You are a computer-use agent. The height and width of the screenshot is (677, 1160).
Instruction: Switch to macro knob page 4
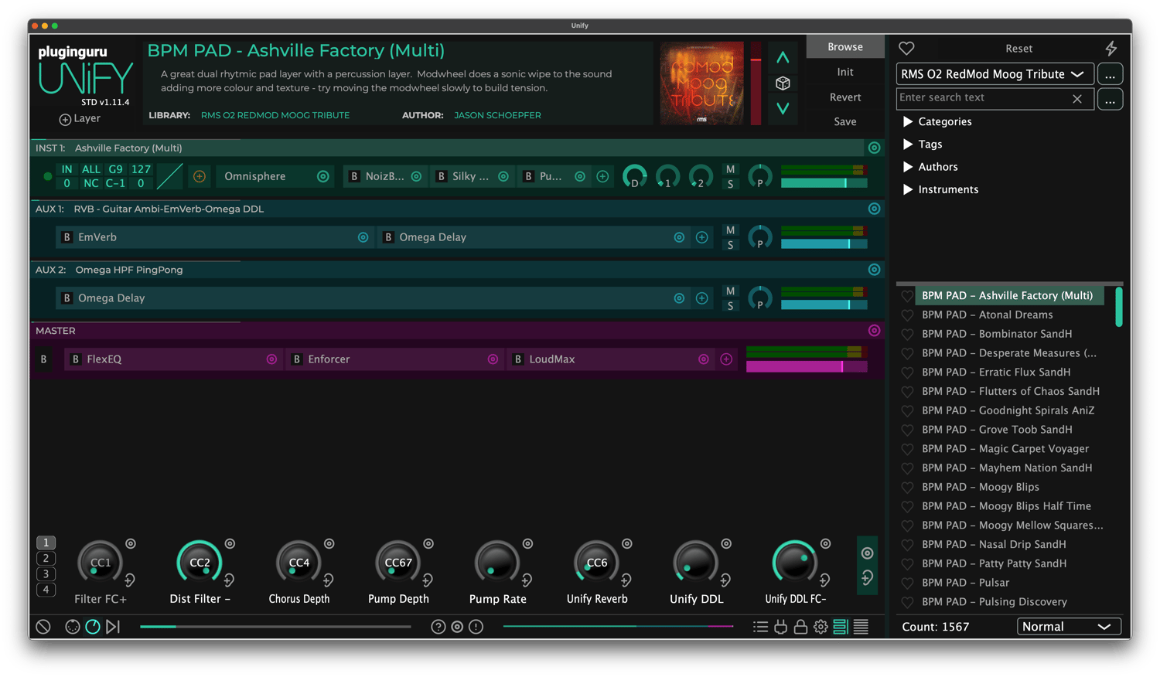tap(46, 590)
